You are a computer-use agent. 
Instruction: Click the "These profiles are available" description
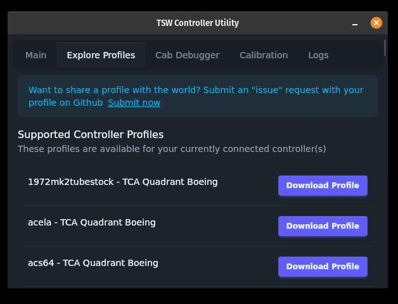[172, 149]
